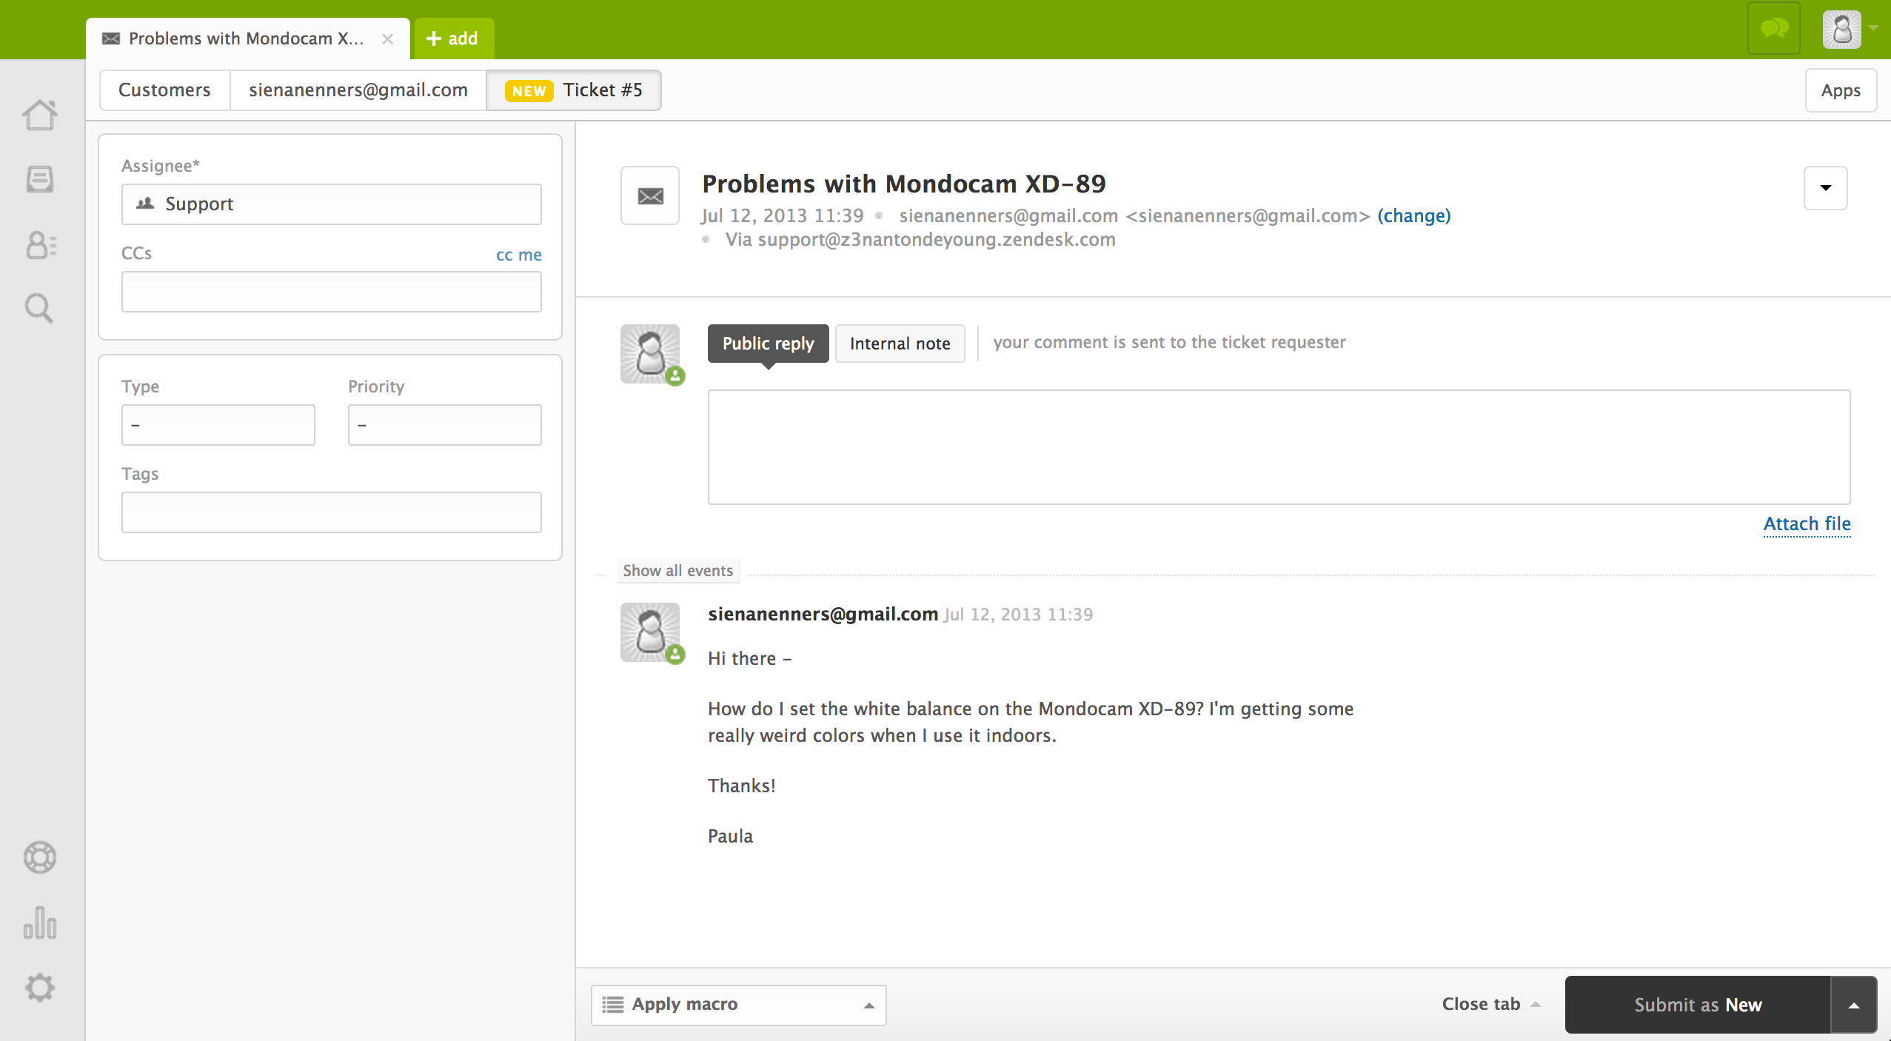Click the Attach file link

(x=1807, y=523)
